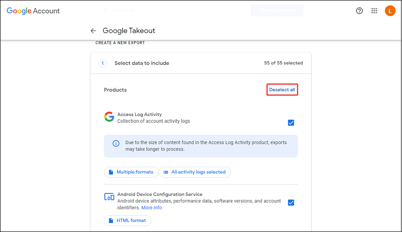402x232 pixels.
Task: Click 'Android Device Configuration Service' title text
Action: coord(160,194)
